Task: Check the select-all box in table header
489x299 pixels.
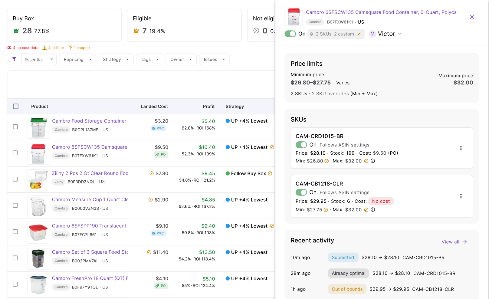Action: click(x=16, y=106)
